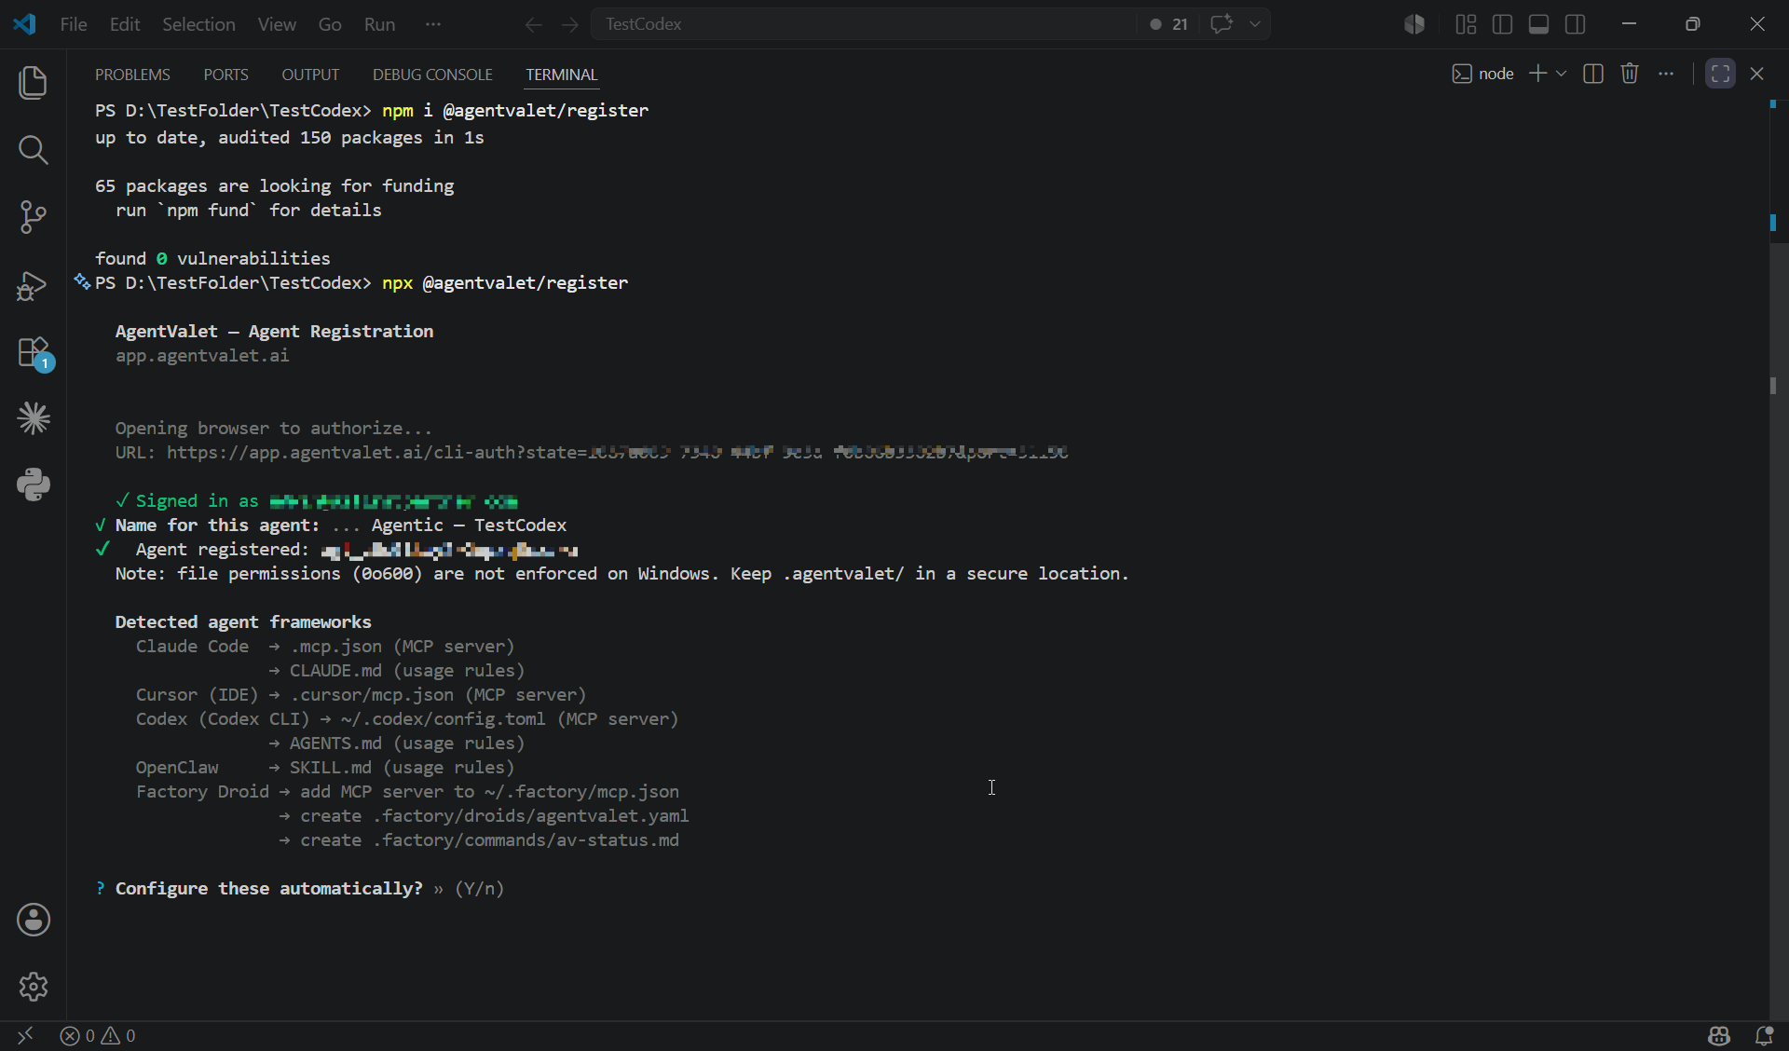1789x1051 pixels.
Task: Open the Python view in activity bar
Action: coord(34,485)
